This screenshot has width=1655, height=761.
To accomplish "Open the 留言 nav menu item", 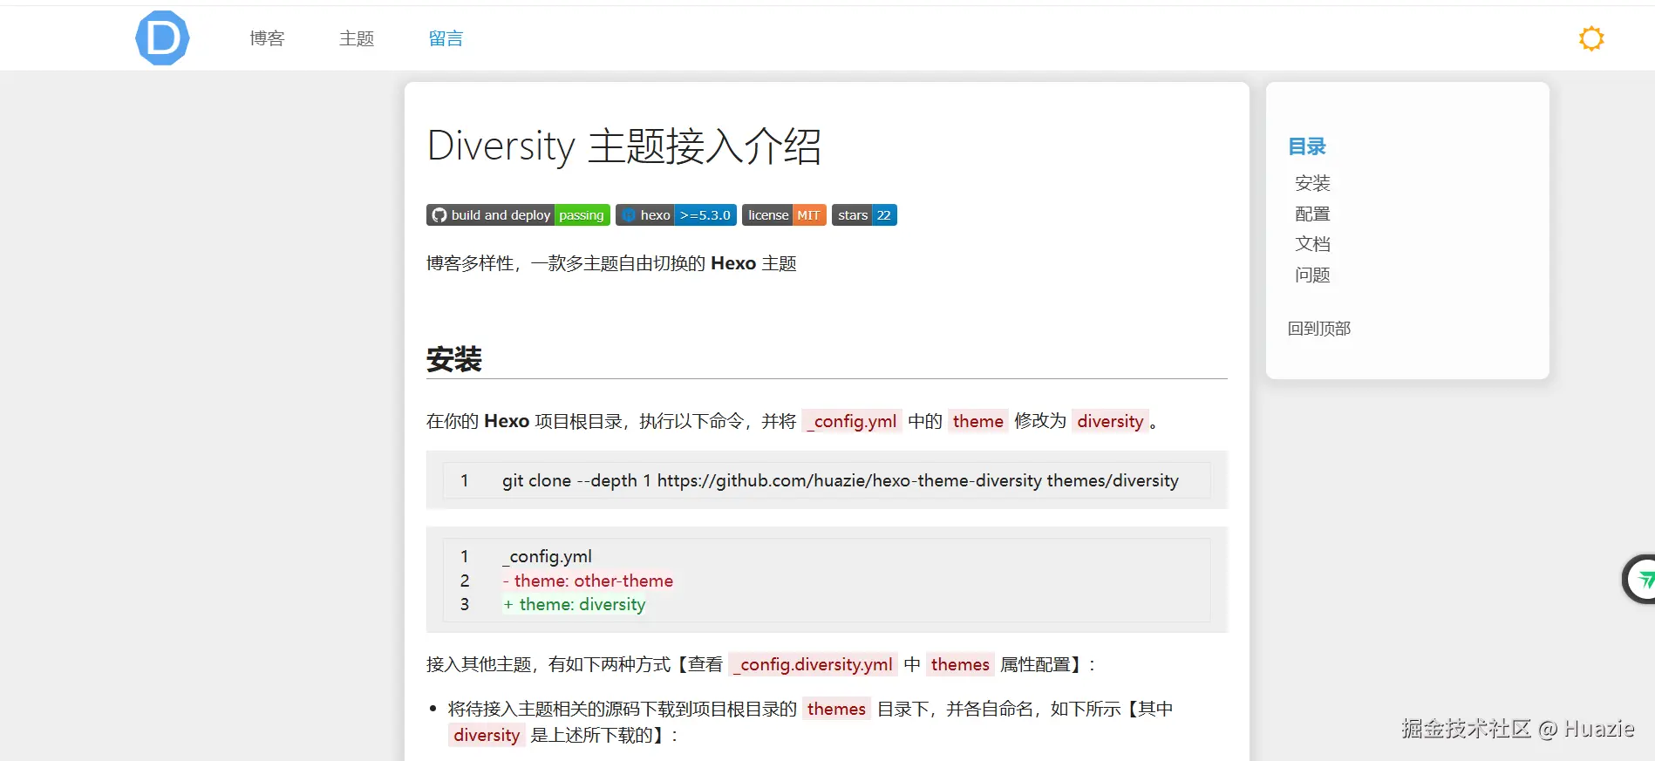I will [x=446, y=38].
